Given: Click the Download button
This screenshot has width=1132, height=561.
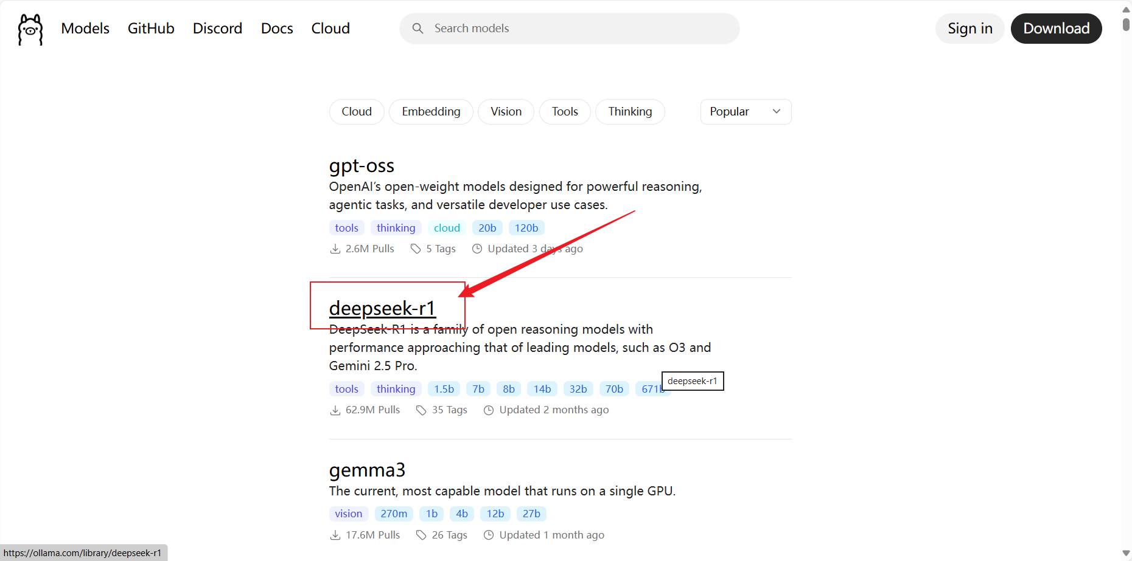Looking at the screenshot, I should click(x=1056, y=29).
